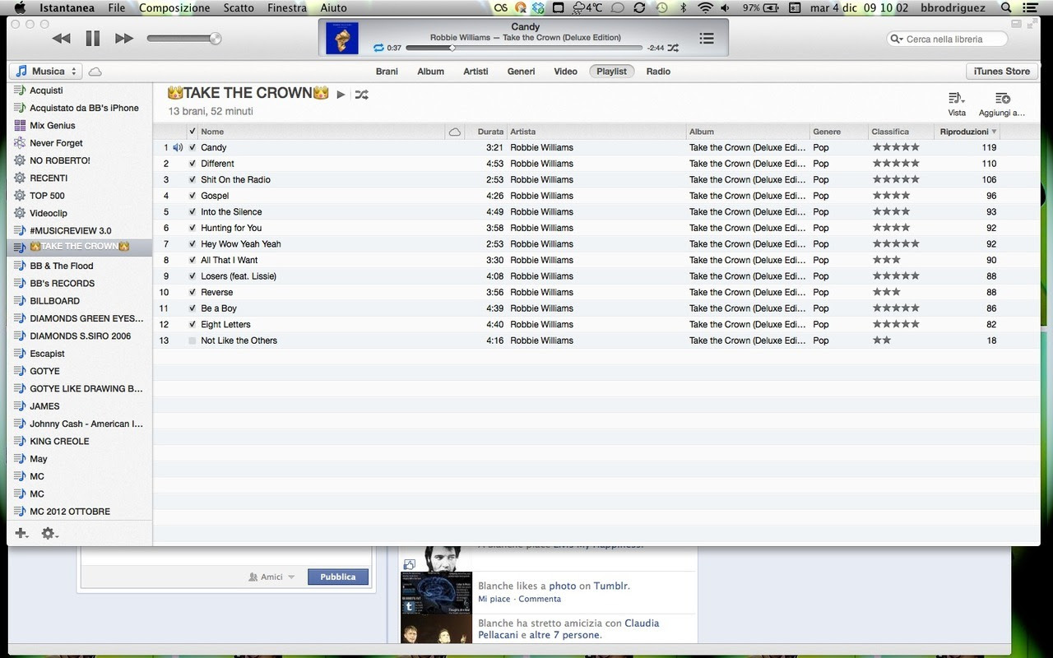1053x658 pixels.
Task: Uncheck the Different song checkbox
Action: [x=193, y=164]
